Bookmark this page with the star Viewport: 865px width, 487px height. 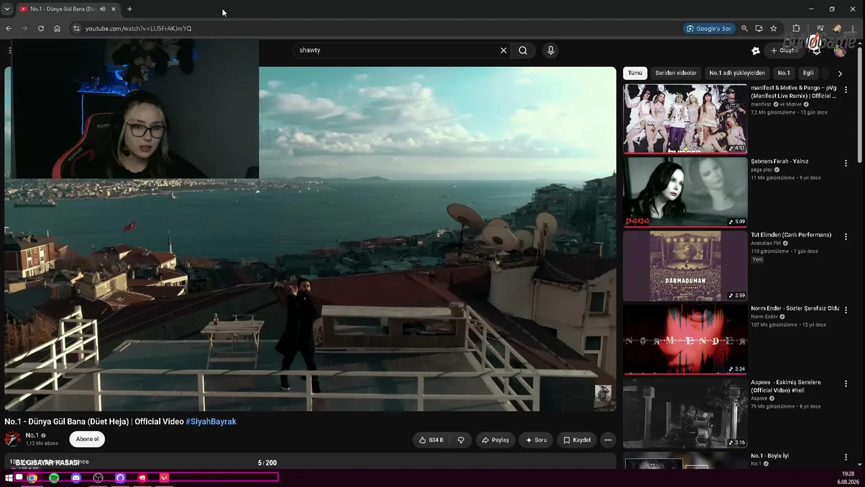tap(774, 28)
